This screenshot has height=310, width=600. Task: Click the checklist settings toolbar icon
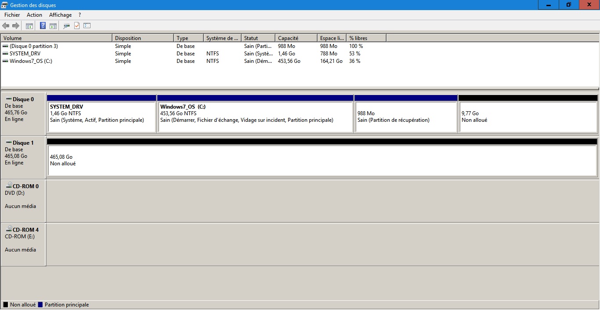(x=87, y=26)
